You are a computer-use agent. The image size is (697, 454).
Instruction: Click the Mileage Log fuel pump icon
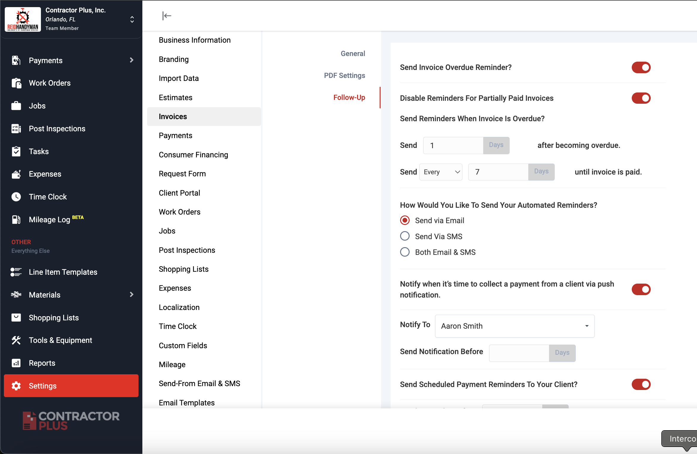tap(16, 220)
